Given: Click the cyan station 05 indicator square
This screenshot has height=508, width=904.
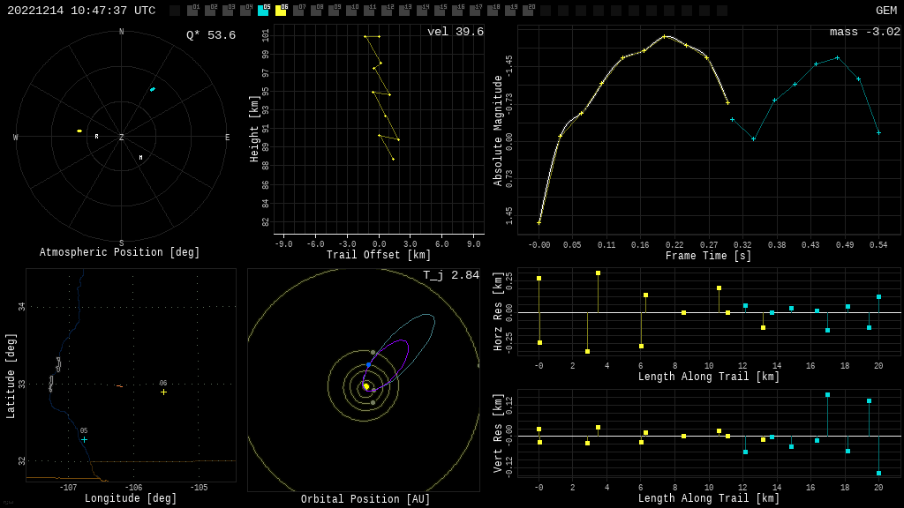Looking at the screenshot, I should tap(263, 11).
